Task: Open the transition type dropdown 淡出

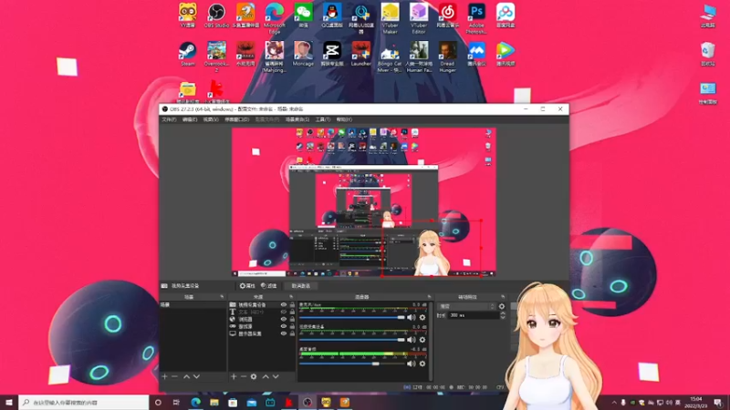Action: click(466, 306)
